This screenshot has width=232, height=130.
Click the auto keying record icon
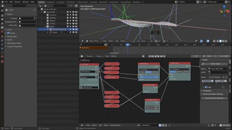[143, 56]
